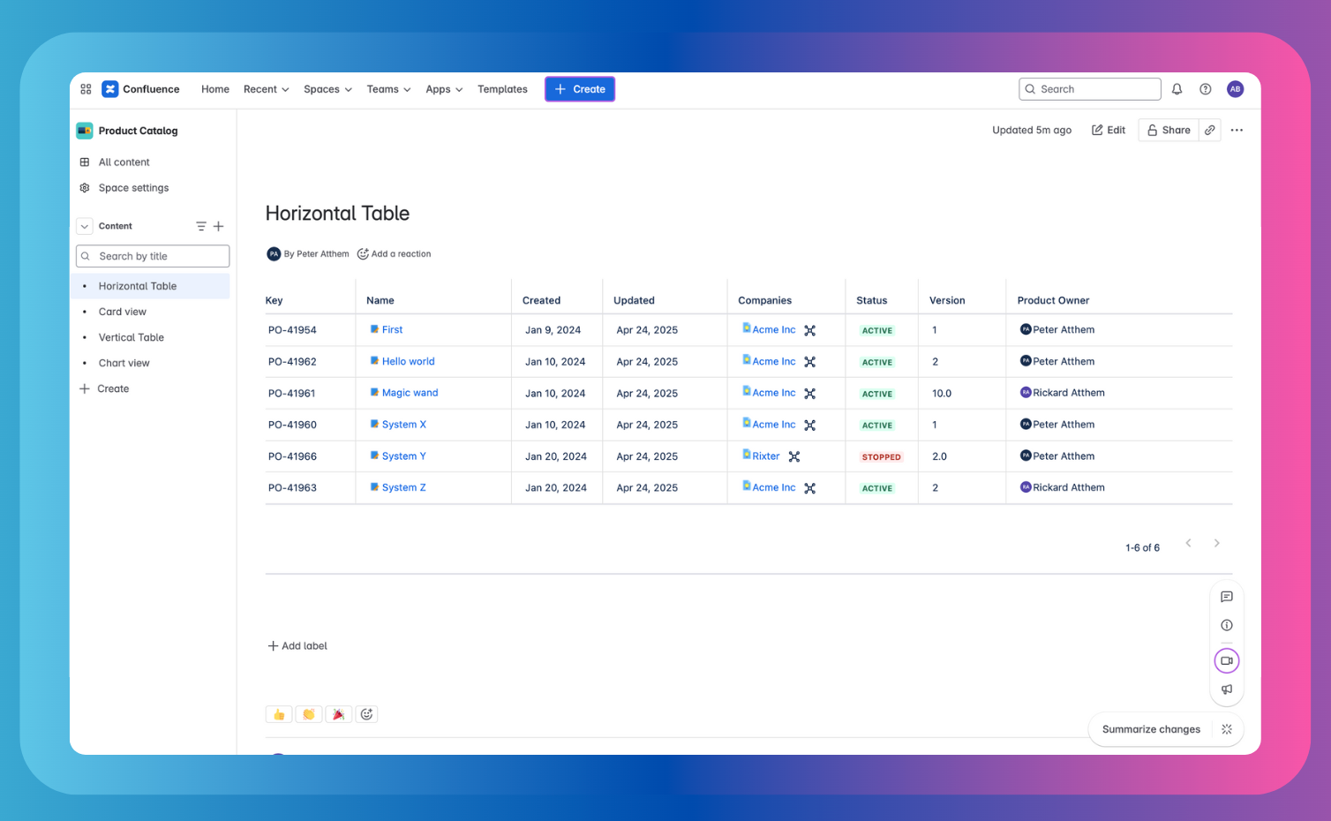1331x821 pixels.
Task: Click author Peter Atthem byline
Action: click(x=316, y=254)
